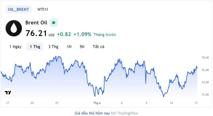Select the 1 Ngày time range
The height and width of the screenshot is (116, 213).
coord(15,47)
